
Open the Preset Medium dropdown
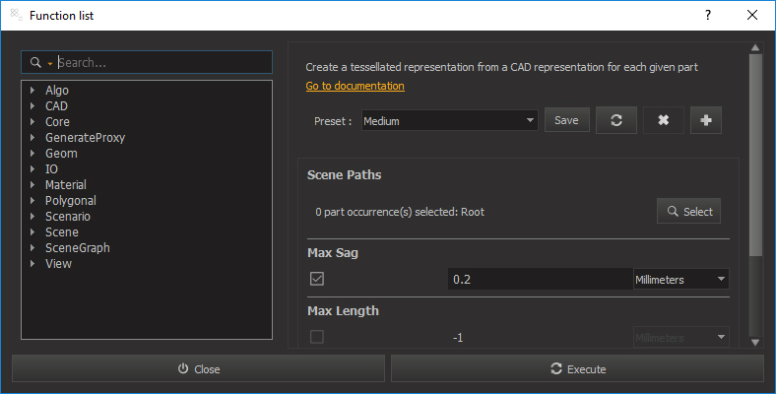(450, 120)
